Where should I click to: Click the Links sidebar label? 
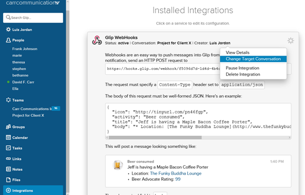17,159
